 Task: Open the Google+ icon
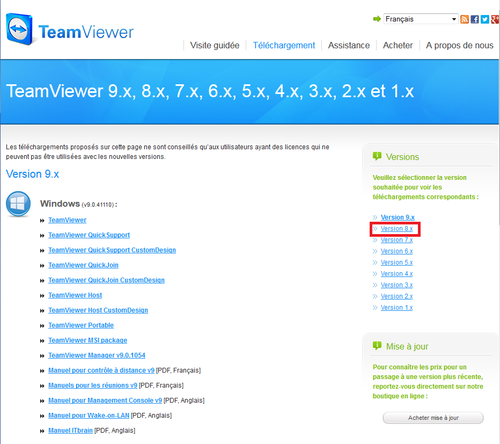[x=495, y=19]
